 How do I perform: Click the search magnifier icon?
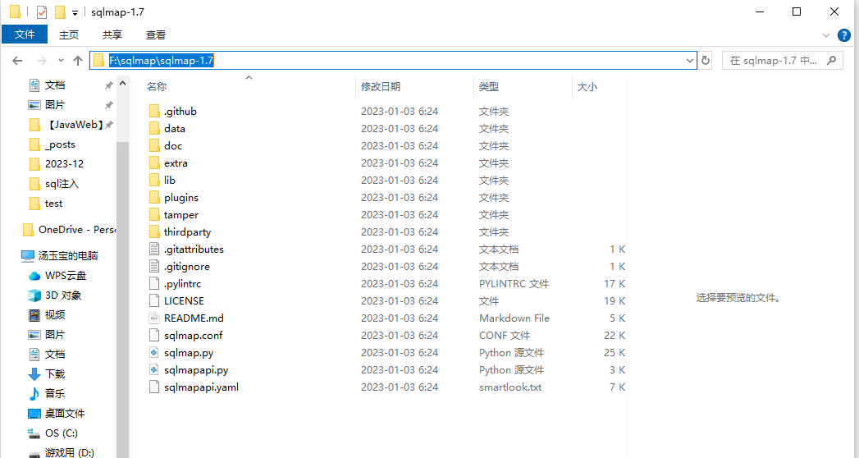click(x=832, y=60)
